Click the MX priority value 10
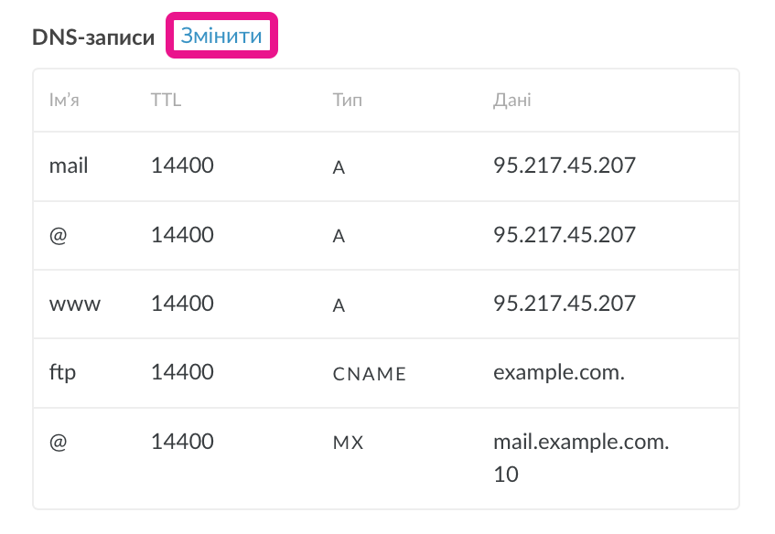Screen dimensions: 775x534 [x=505, y=475]
